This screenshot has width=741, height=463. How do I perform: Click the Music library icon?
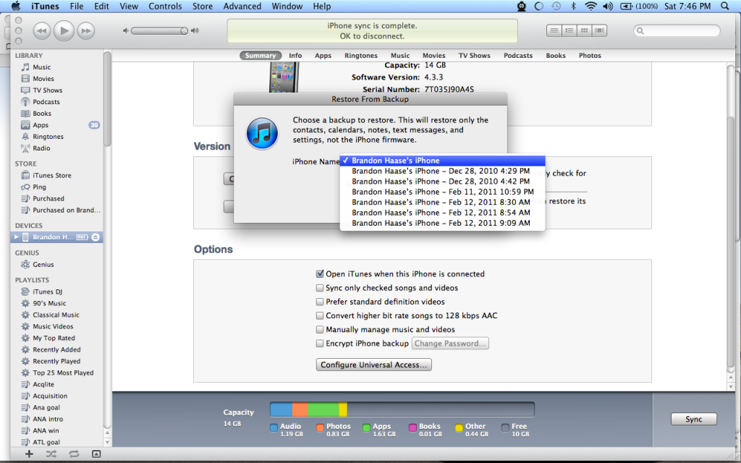[25, 67]
